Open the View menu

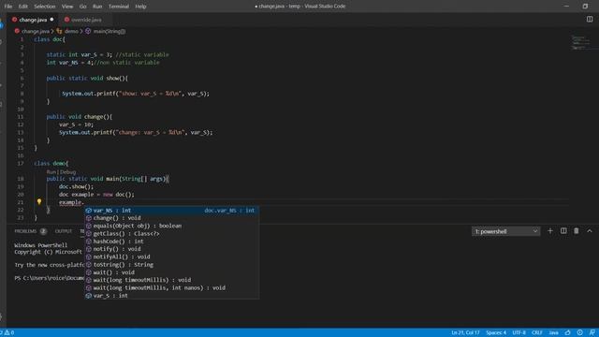pos(67,7)
